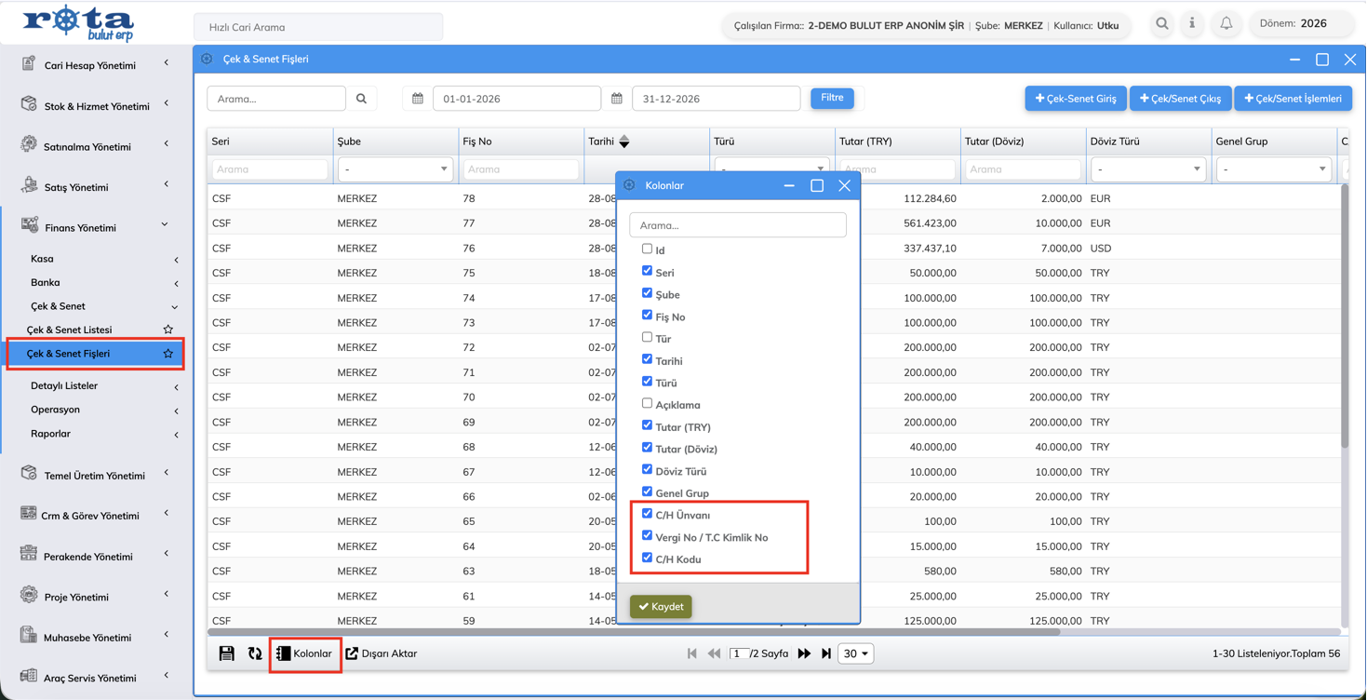The image size is (1367, 700).
Task: Open the page size 30 dropdown
Action: (856, 653)
